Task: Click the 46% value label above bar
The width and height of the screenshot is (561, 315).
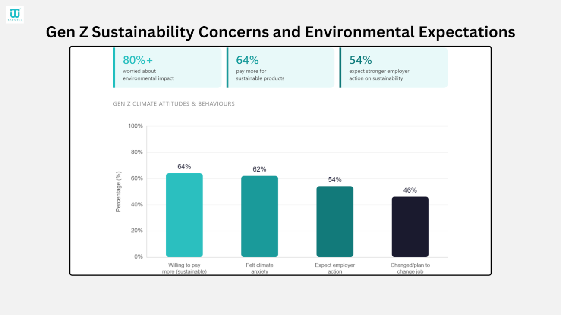Action: tap(410, 190)
